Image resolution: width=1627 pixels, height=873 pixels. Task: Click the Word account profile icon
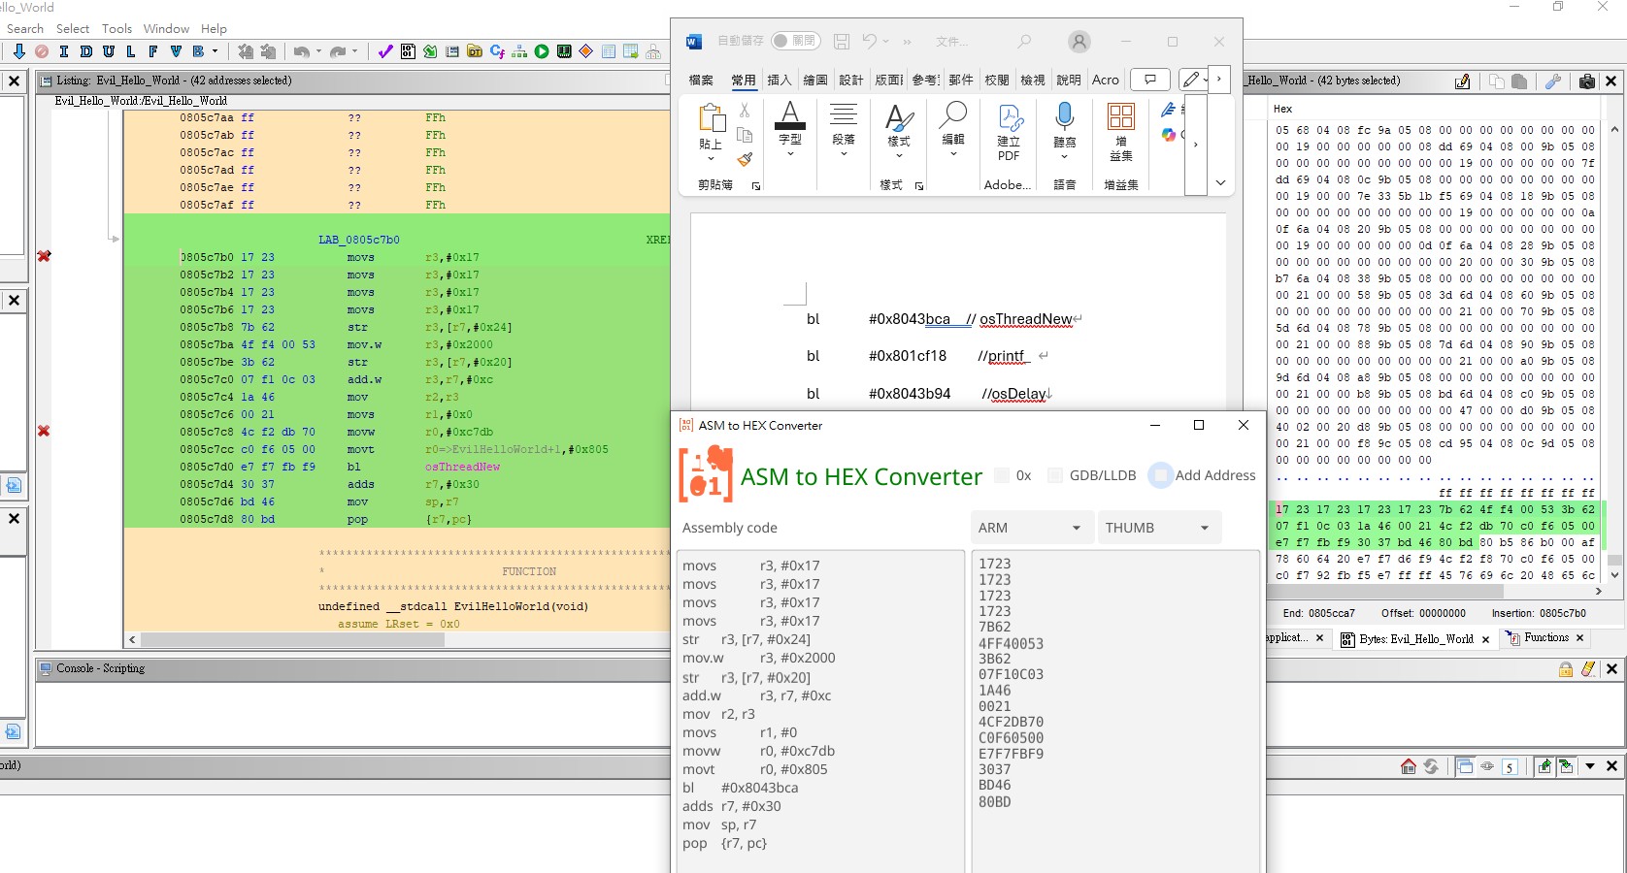pyautogui.click(x=1079, y=42)
